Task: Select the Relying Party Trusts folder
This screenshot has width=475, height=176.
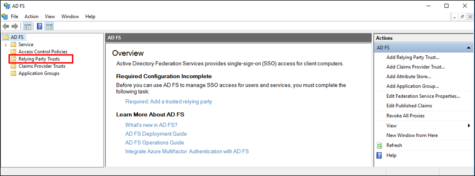Action: [39, 59]
